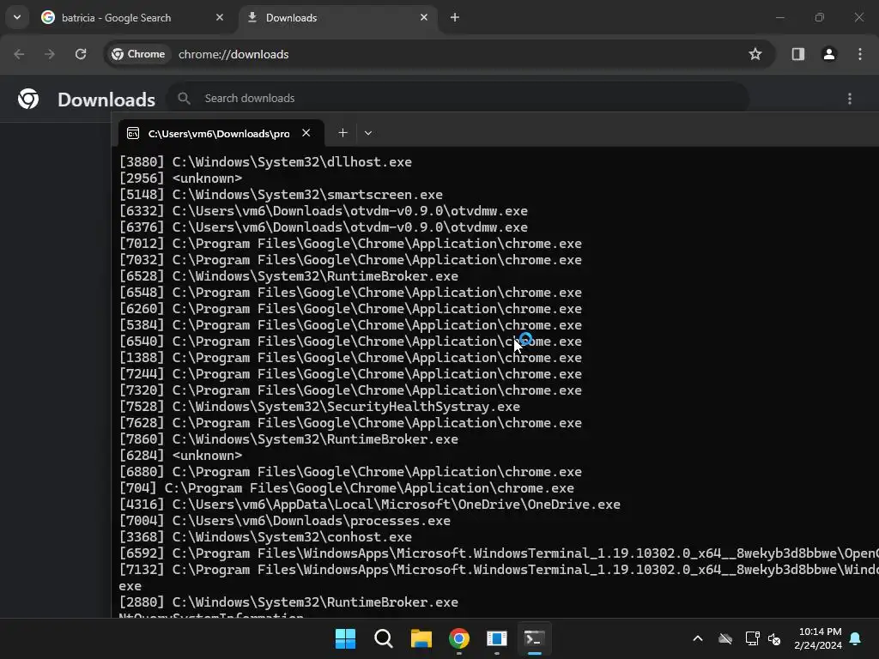Open the network status tray icon
The image size is (879, 659).
click(x=752, y=638)
